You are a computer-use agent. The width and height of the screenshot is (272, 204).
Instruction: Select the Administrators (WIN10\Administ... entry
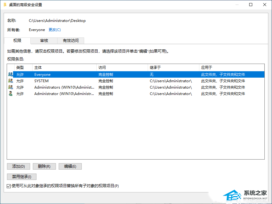[64, 87]
